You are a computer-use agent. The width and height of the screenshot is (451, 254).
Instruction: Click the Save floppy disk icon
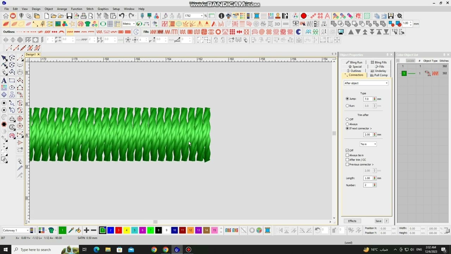coord(69,16)
